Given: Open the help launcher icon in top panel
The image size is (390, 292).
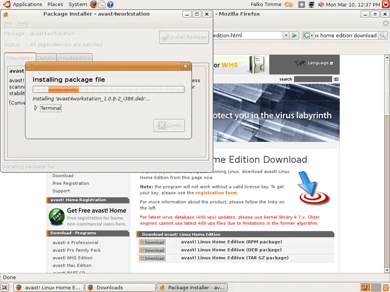Looking at the screenshot, I should (110, 4).
